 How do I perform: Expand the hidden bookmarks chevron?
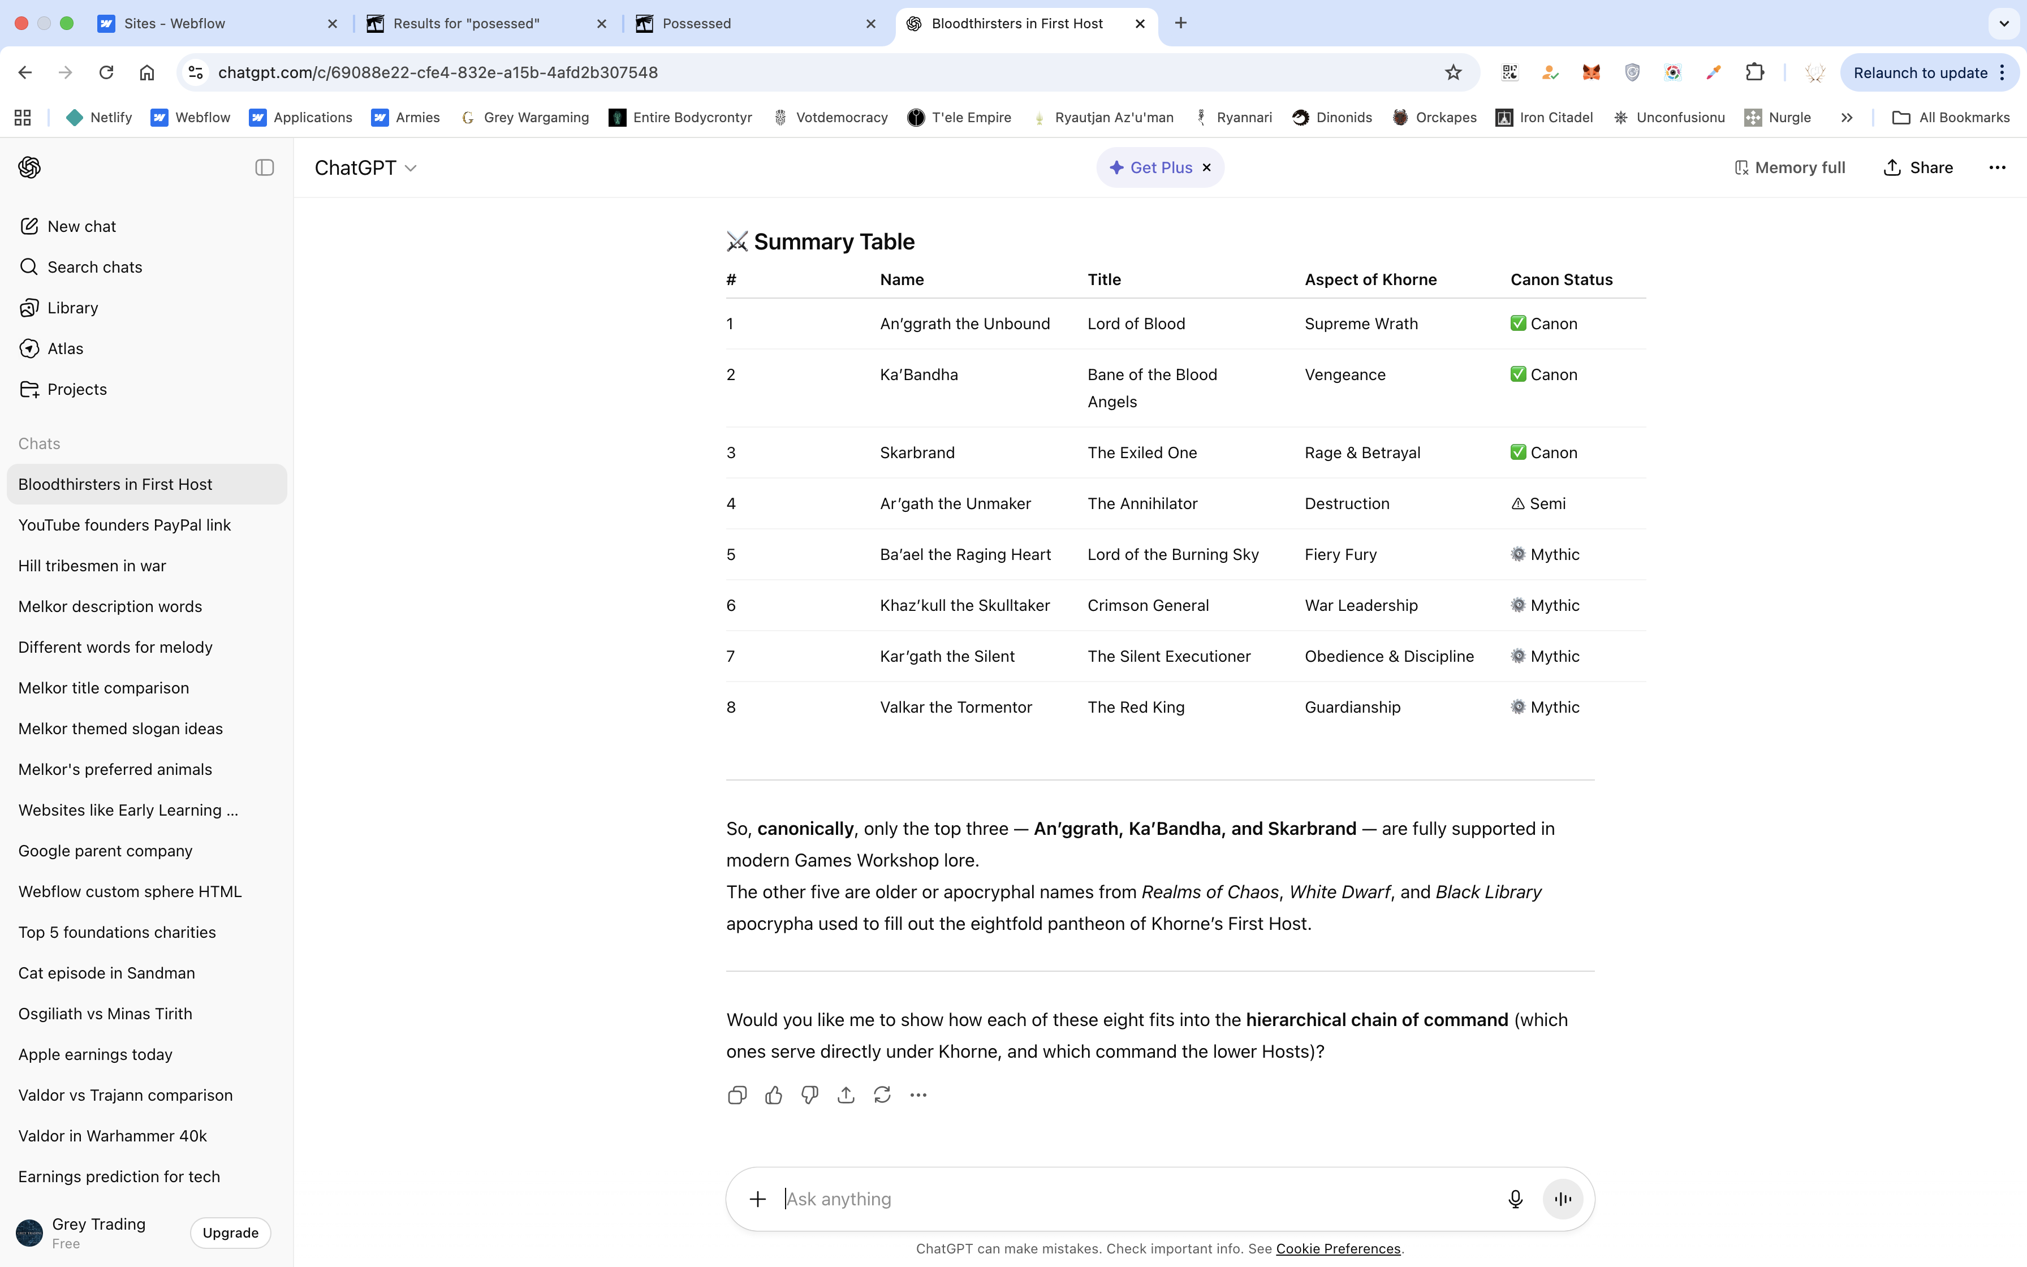coord(1847,117)
